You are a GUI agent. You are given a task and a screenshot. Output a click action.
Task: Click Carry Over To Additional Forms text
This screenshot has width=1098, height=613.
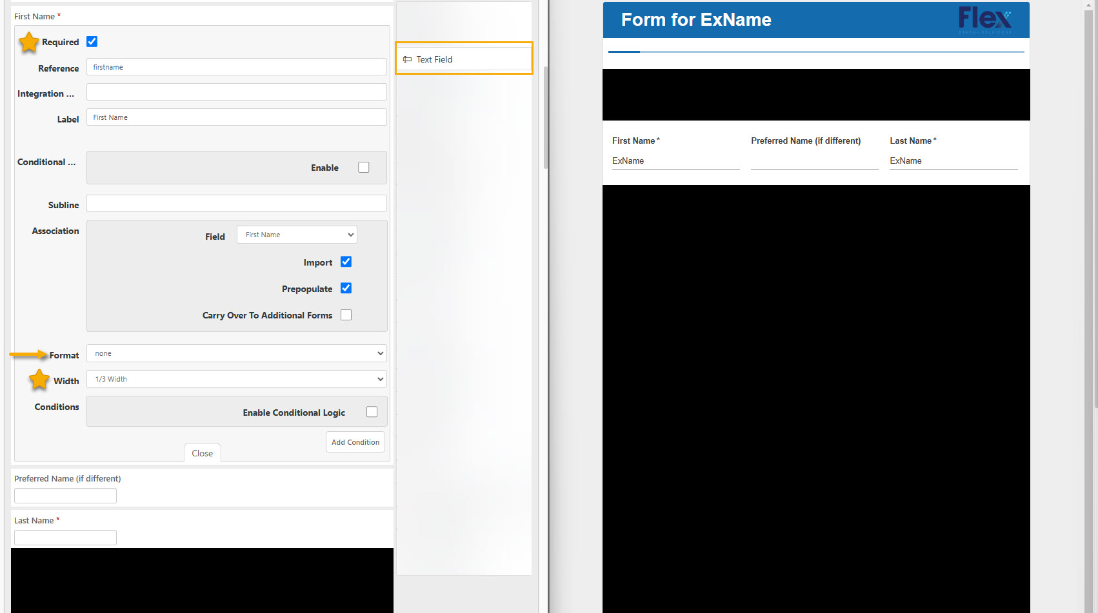[268, 315]
